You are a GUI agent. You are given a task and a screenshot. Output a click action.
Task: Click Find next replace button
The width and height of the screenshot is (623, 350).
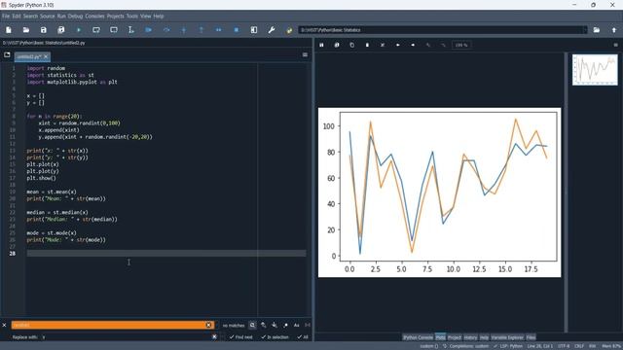240,337
